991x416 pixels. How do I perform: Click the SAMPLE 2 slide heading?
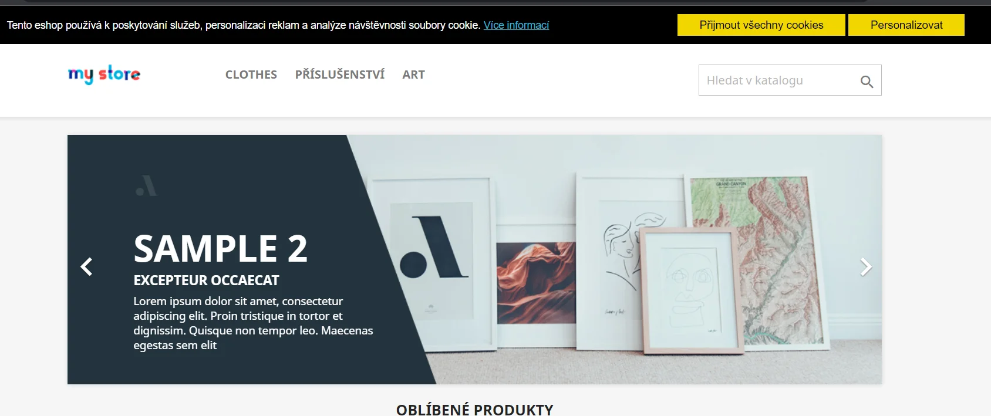220,249
